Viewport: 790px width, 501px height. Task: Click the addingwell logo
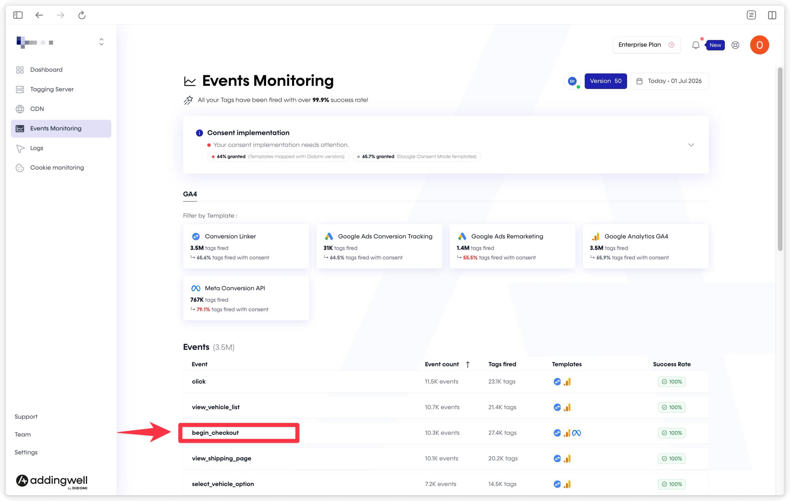click(x=52, y=481)
